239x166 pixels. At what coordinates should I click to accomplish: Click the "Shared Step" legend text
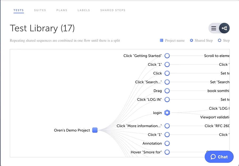click(204, 40)
